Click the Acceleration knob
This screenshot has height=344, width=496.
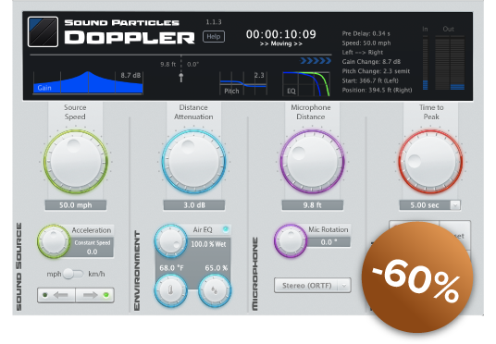(x=54, y=241)
